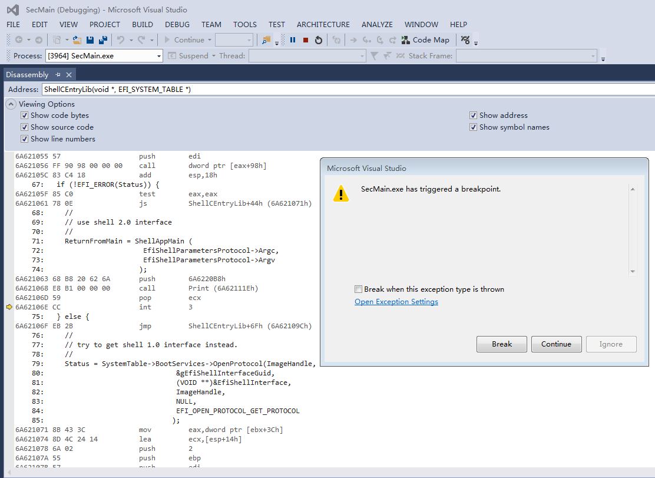Open debug toolbar overflow options arrow
Screen dimensions: 655x478
pyautogui.click(x=476, y=43)
